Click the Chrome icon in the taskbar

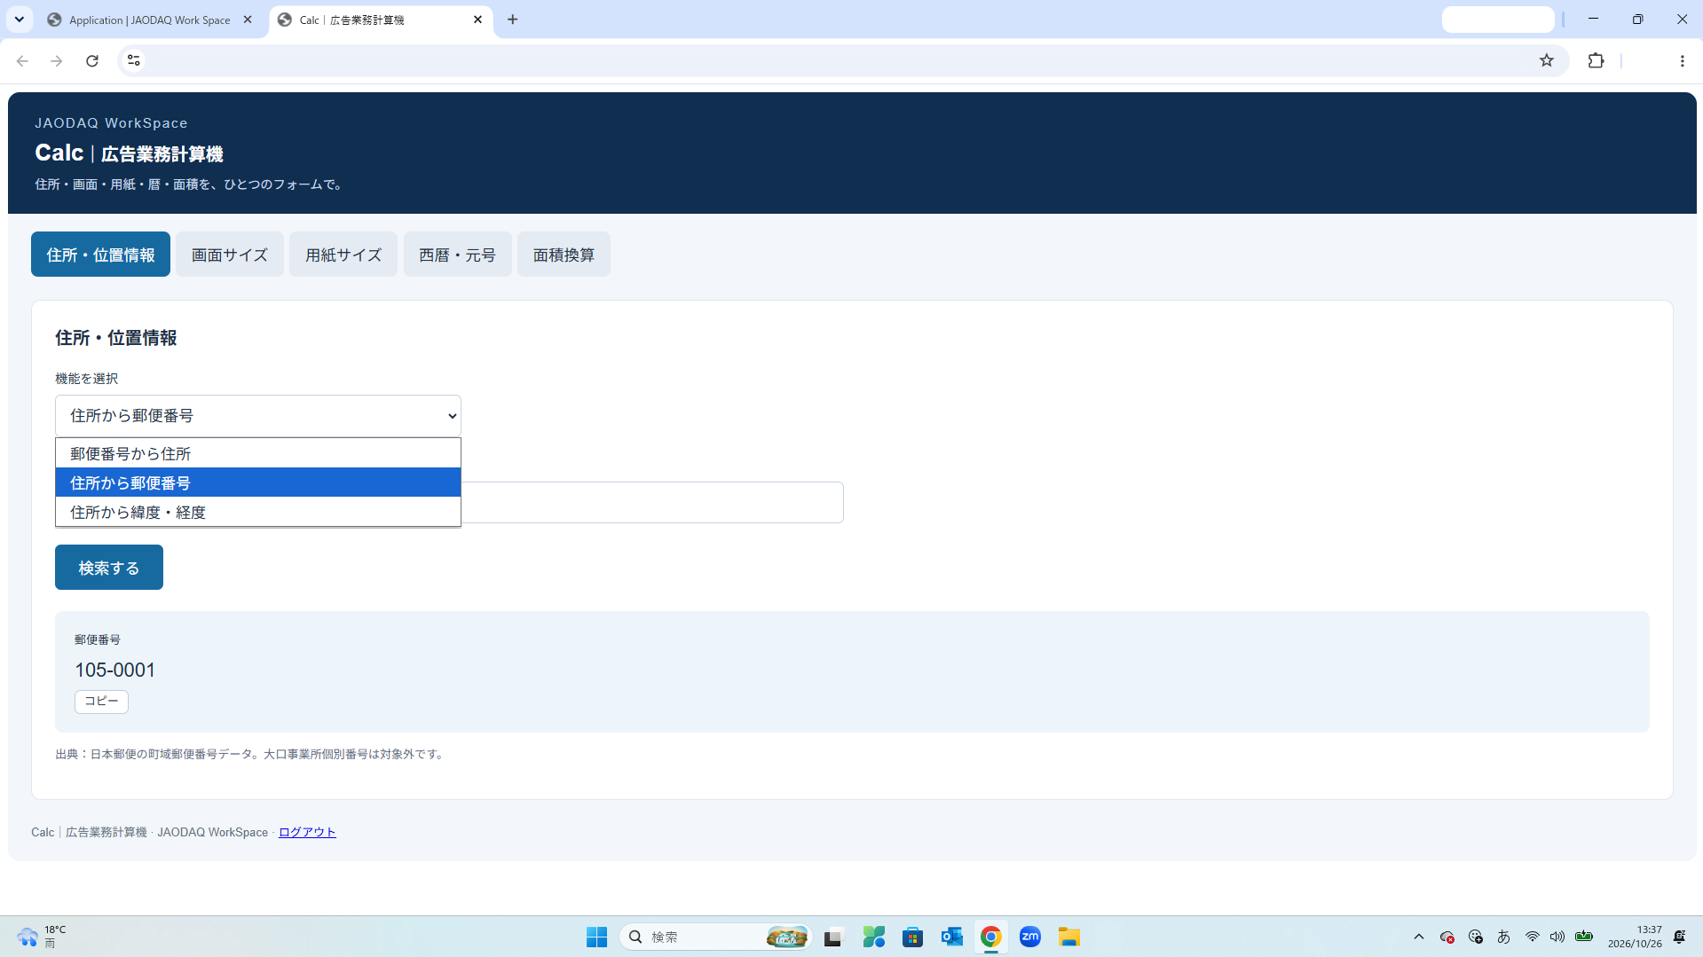991,937
